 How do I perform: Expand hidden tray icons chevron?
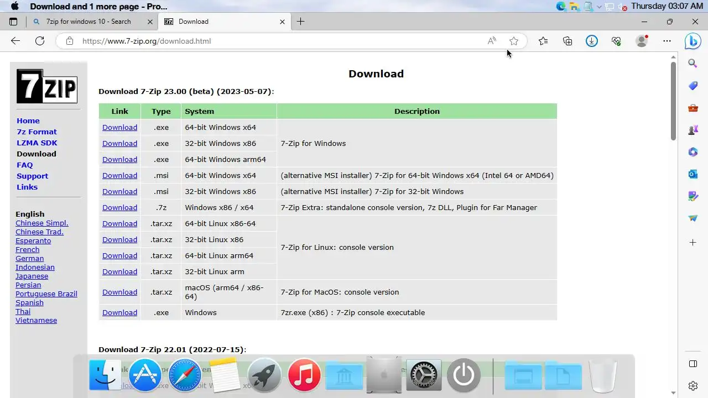coord(599,7)
